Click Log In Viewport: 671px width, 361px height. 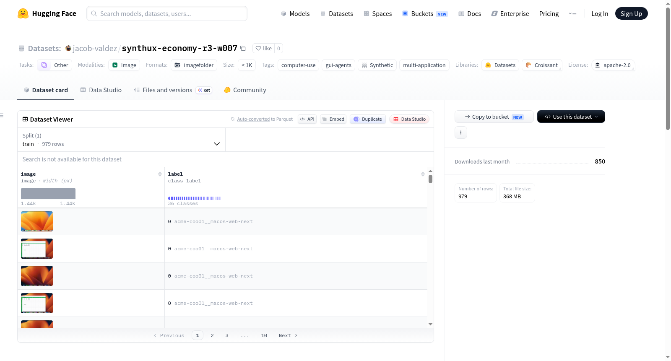(600, 13)
